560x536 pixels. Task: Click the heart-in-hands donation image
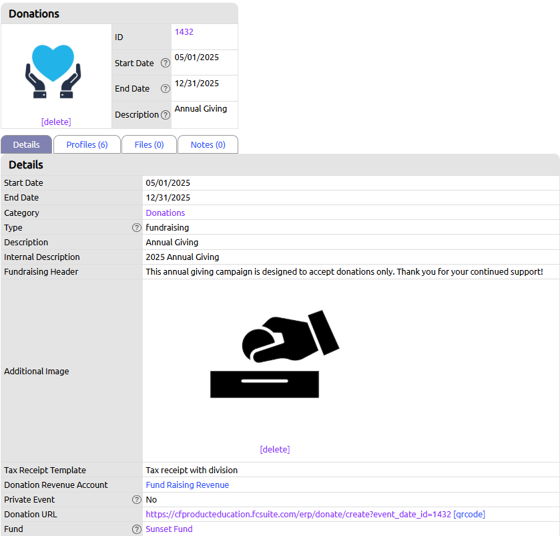click(x=53, y=71)
